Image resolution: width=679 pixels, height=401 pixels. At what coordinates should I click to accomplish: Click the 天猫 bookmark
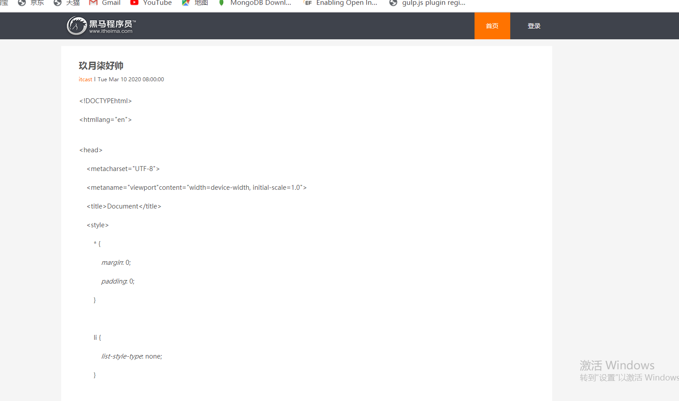pyautogui.click(x=67, y=3)
